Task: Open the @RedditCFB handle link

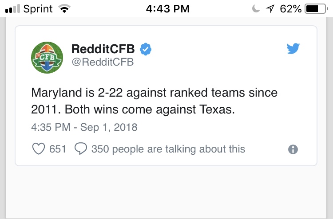Action: [x=103, y=62]
